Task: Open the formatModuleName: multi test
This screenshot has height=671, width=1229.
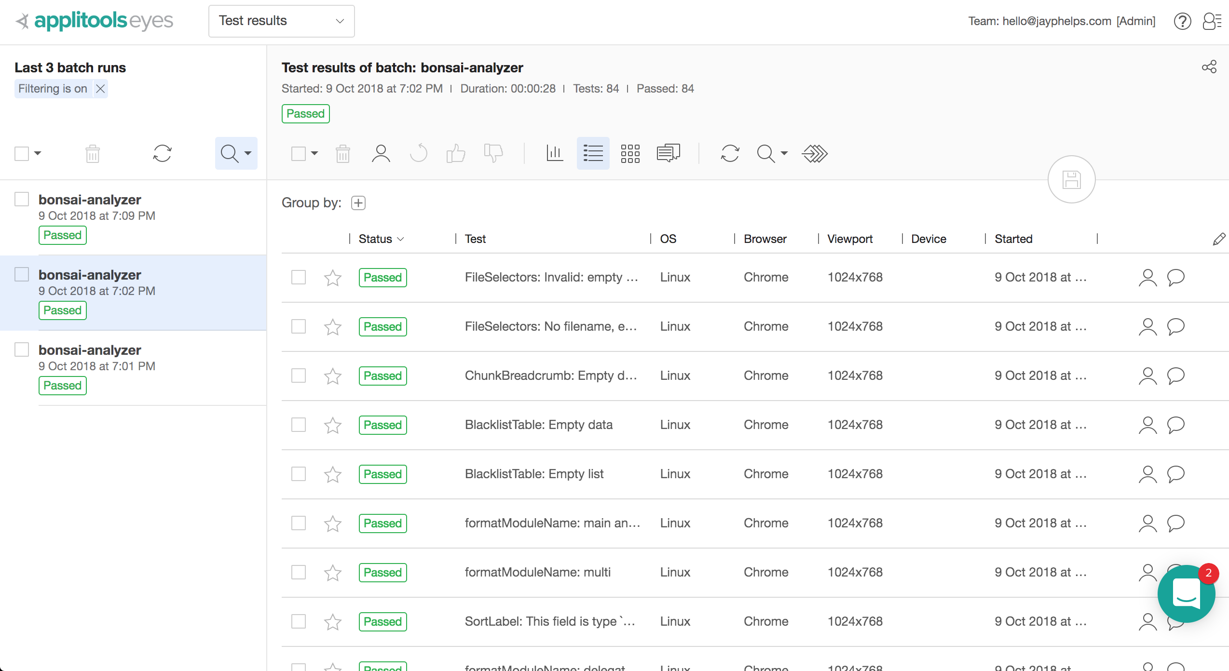Action: click(537, 572)
